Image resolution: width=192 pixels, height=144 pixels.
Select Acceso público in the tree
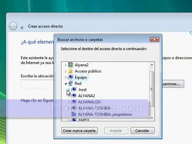click(88, 71)
